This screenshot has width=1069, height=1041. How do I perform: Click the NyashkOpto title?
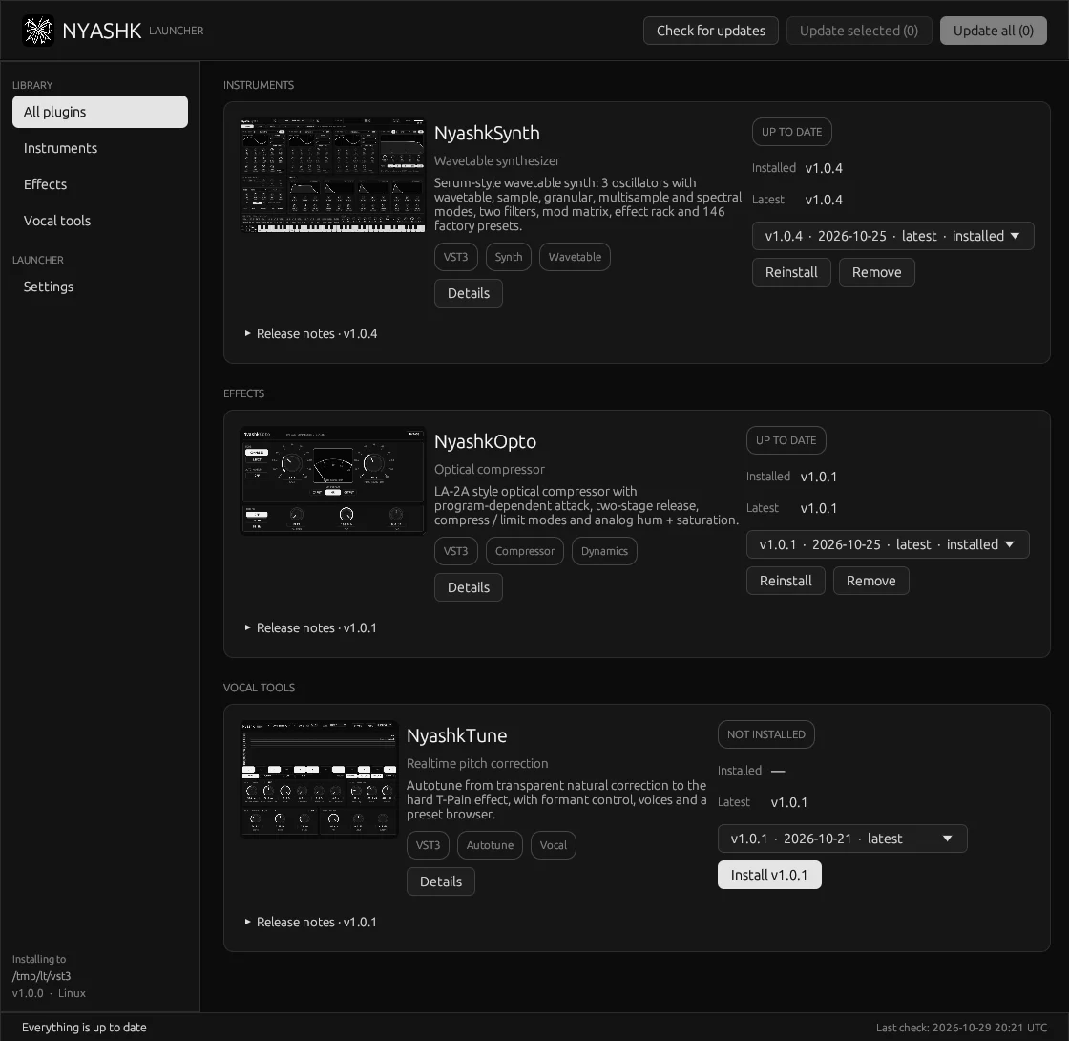click(485, 441)
